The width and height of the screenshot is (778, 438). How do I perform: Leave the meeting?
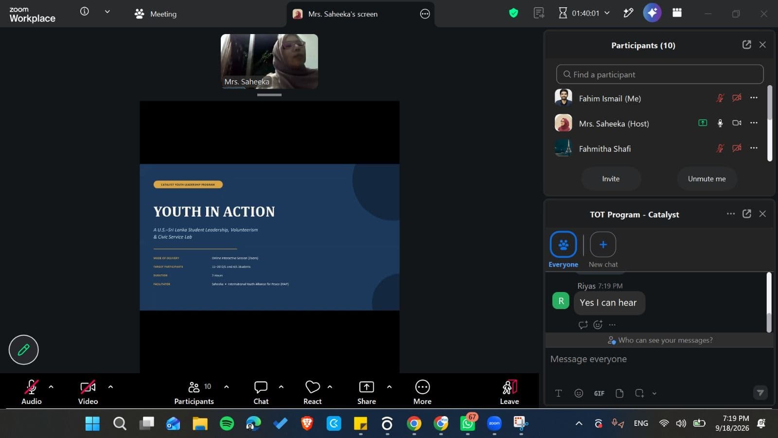(510, 392)
